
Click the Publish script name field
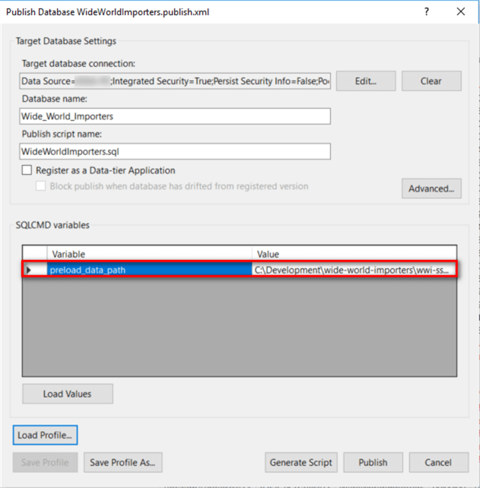coord(175,151)
